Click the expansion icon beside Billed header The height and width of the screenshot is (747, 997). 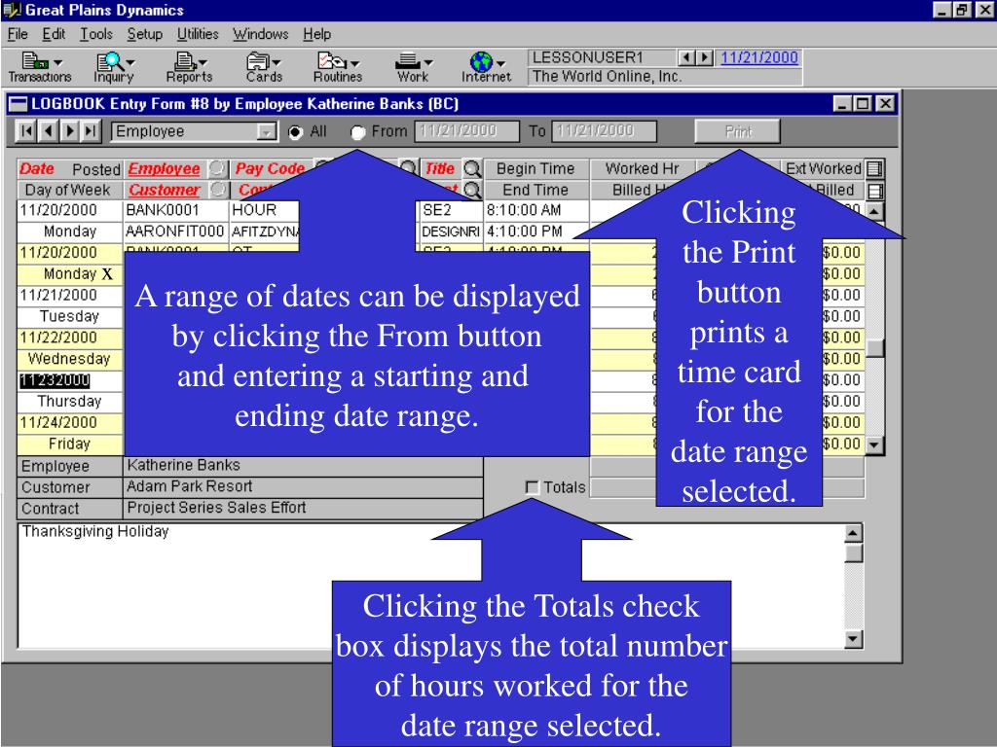tap(875, 190)
